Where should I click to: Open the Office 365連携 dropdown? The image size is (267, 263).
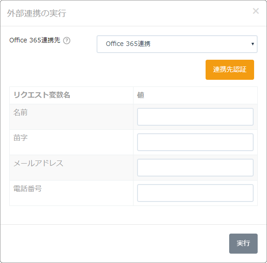(x=177, y=44)
